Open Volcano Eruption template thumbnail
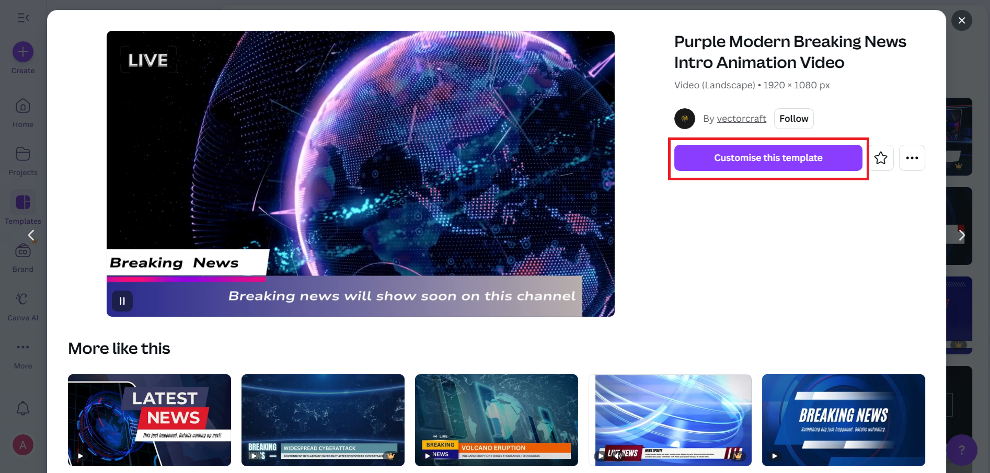The image size is (990, 473). [x=497, y=420]
